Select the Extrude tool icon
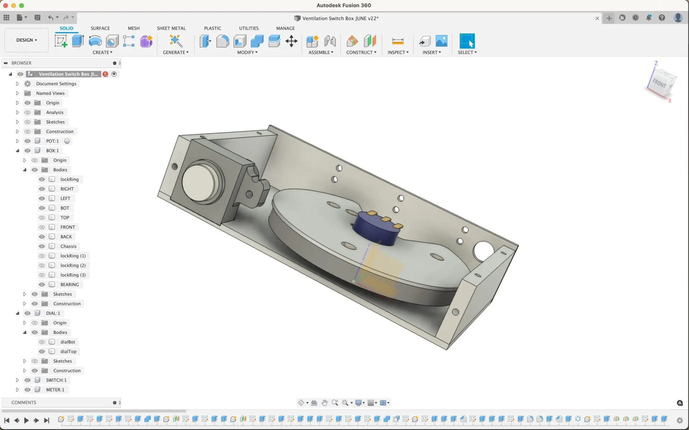The width and height of the screenshot is (689, 430). click(78, 41)
